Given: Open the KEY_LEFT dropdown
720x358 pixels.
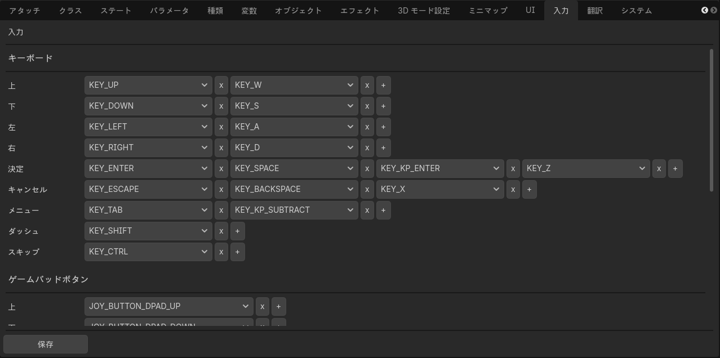Looking at the screenshot, I should tap(148, 127).
